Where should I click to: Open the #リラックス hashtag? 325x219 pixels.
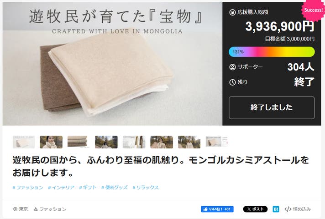(x=146, y=188)
